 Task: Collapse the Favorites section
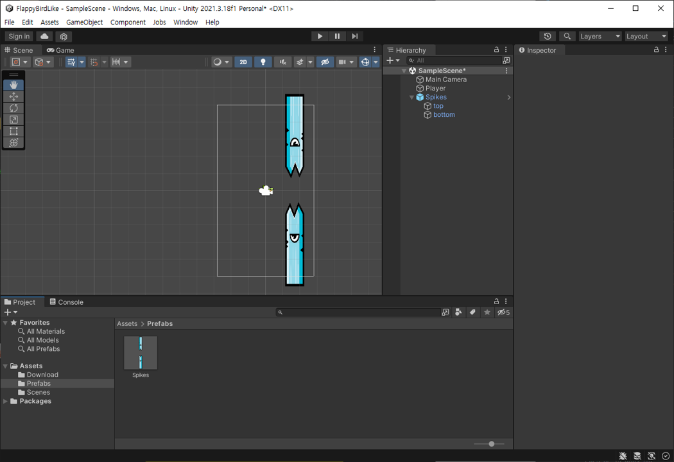6,323
